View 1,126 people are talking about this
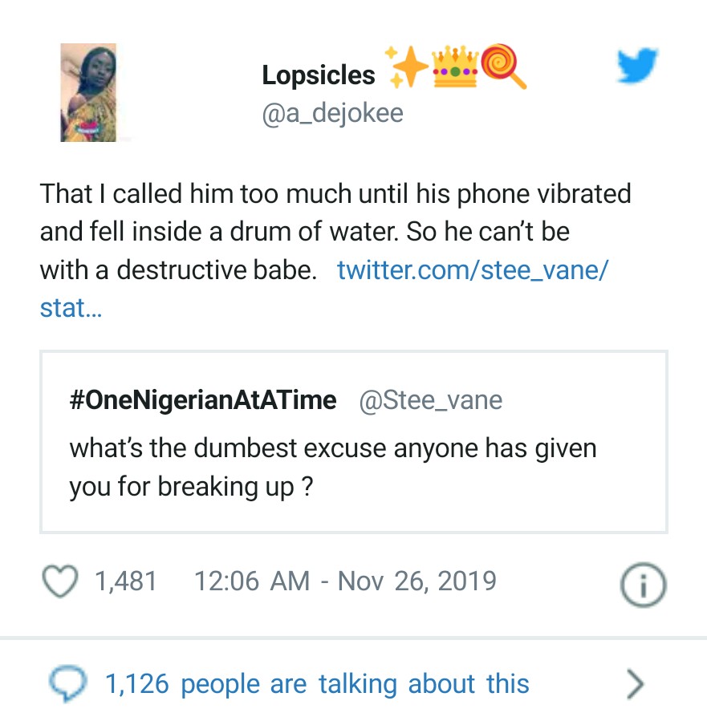The width and height of the screenshot is (707, 721). point(317,684)
